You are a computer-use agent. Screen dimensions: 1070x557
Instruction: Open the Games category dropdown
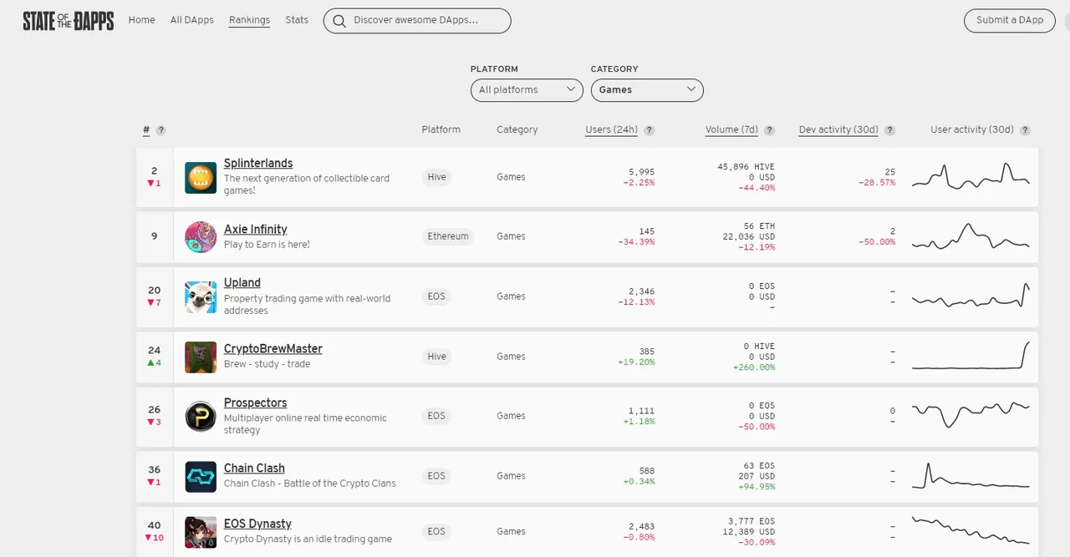click(647, 90)
